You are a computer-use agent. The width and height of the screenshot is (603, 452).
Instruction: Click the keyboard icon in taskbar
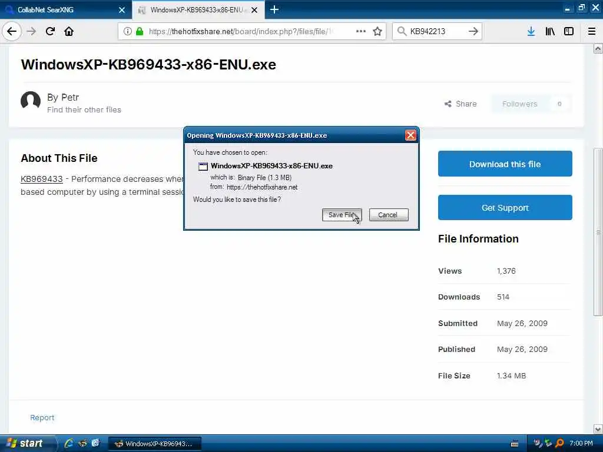[x=515, y=444]
